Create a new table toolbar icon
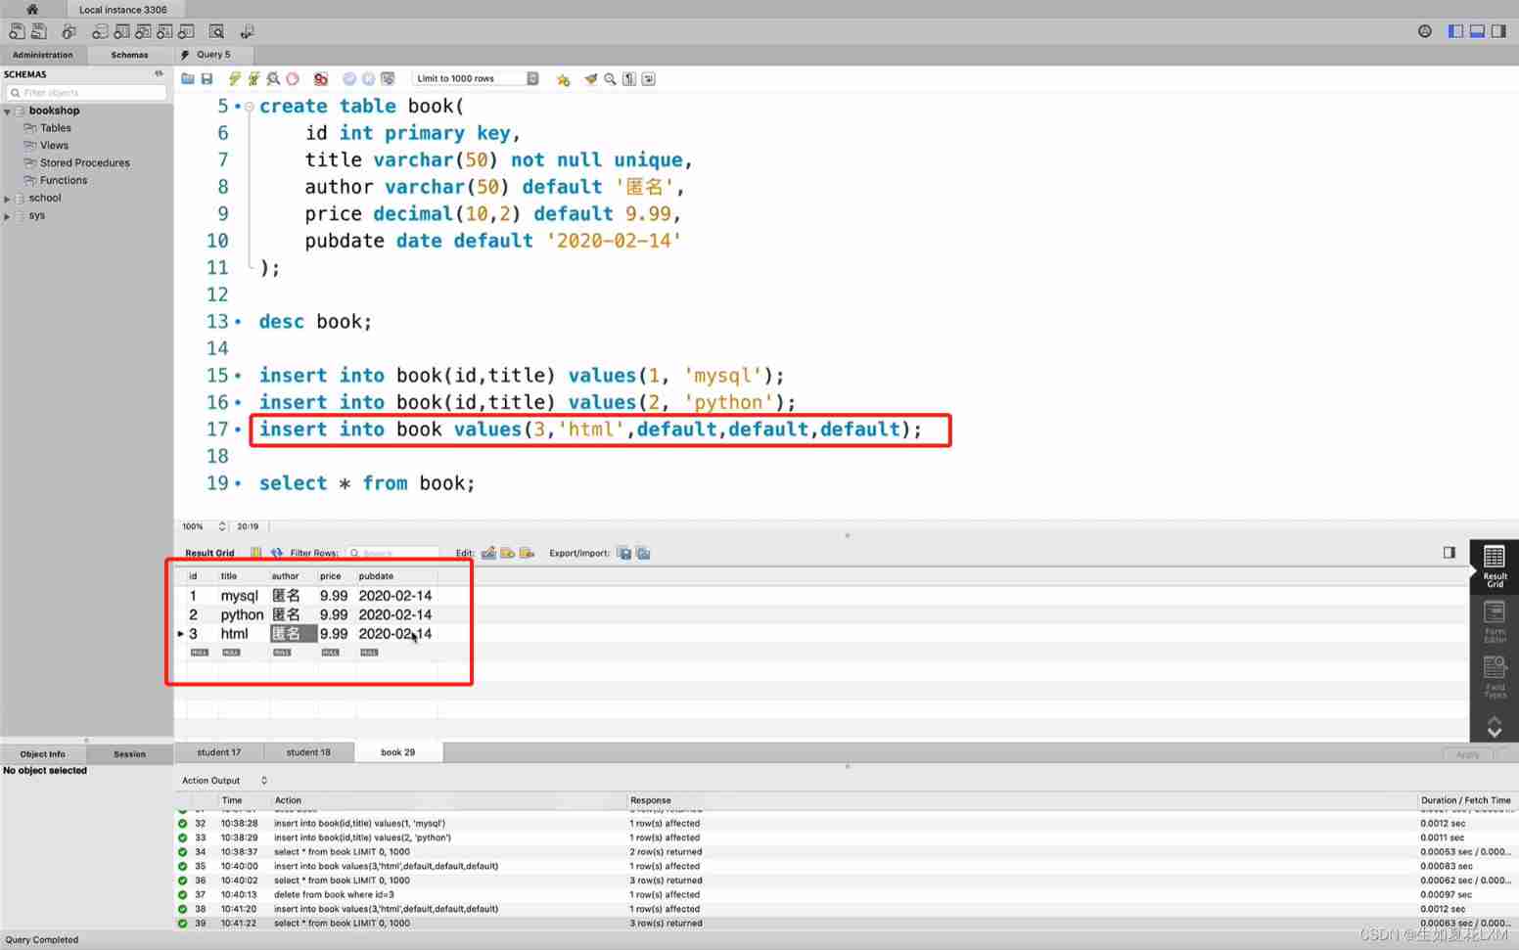 121,31
